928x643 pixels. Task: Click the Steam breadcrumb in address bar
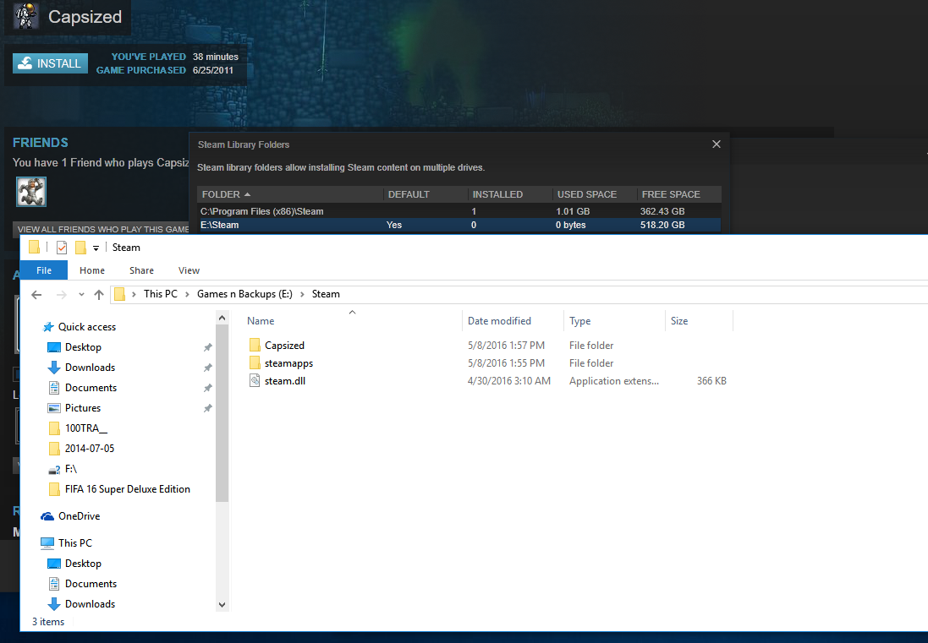point(326,294)
